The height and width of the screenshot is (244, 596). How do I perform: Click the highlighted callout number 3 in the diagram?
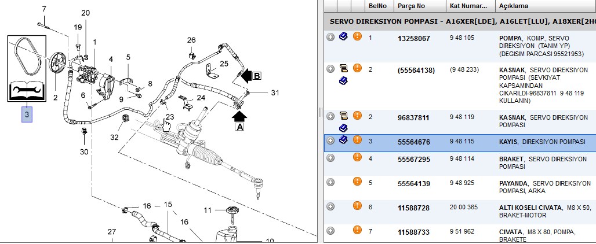27,114
